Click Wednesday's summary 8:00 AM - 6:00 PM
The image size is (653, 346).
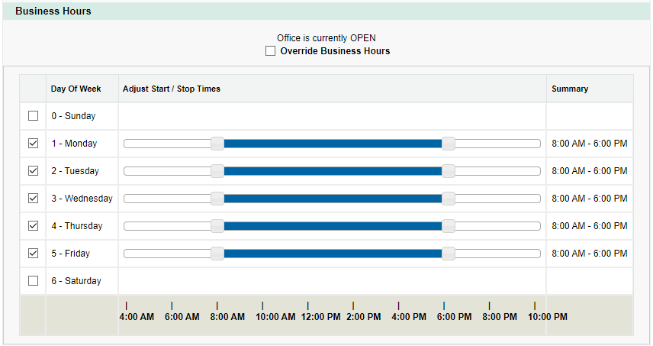589,199
